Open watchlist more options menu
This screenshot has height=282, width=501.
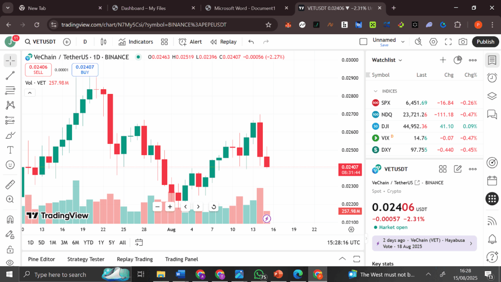[473, 60]
